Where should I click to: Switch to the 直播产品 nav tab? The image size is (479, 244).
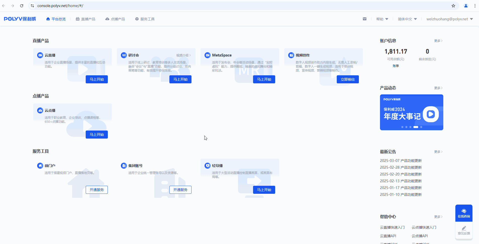pos(85,19)
